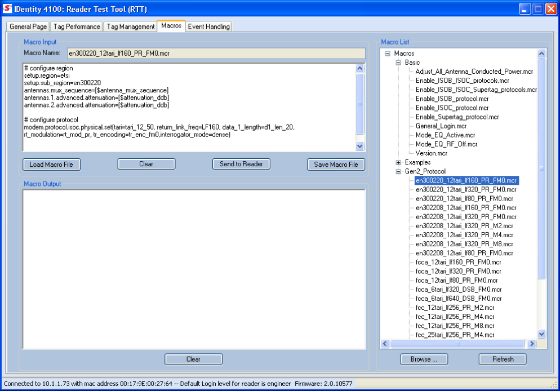The width and height of the screenshot is (560, 391).
Task: Select General_Login.mcr macro
Action: click(x=441, y=126)
